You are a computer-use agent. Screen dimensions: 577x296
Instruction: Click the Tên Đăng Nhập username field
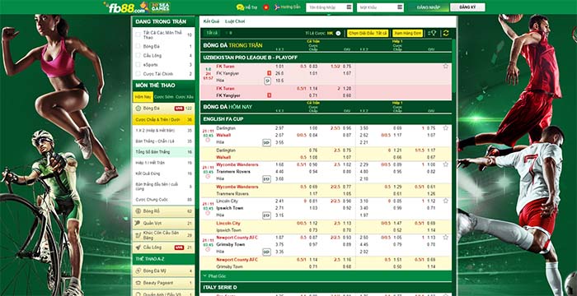click(329, 7)
